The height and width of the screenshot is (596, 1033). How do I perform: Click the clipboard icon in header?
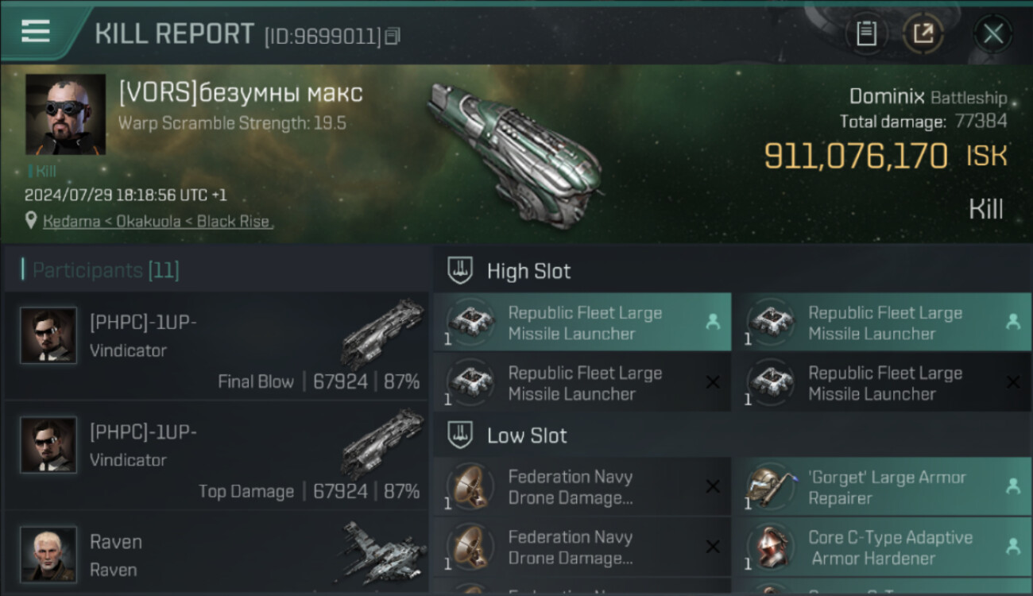point(866,33)
